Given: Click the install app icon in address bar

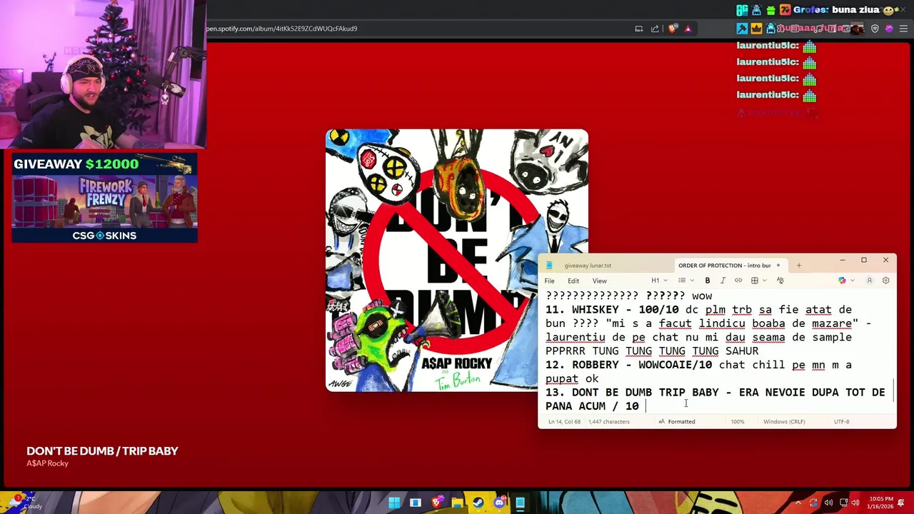Looking at the screenshot, I should (x=639, y=29).
